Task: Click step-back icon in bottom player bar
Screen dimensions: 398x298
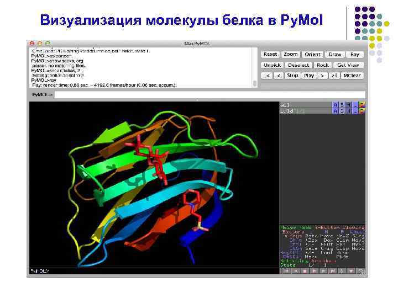Action: (296, 271)
